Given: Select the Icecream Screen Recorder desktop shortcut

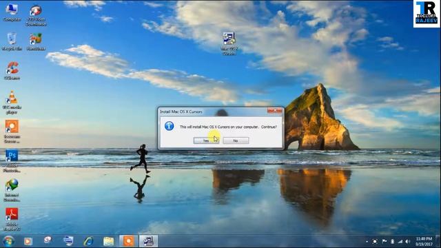Looking at the screenshot, I should pos(12,132).
